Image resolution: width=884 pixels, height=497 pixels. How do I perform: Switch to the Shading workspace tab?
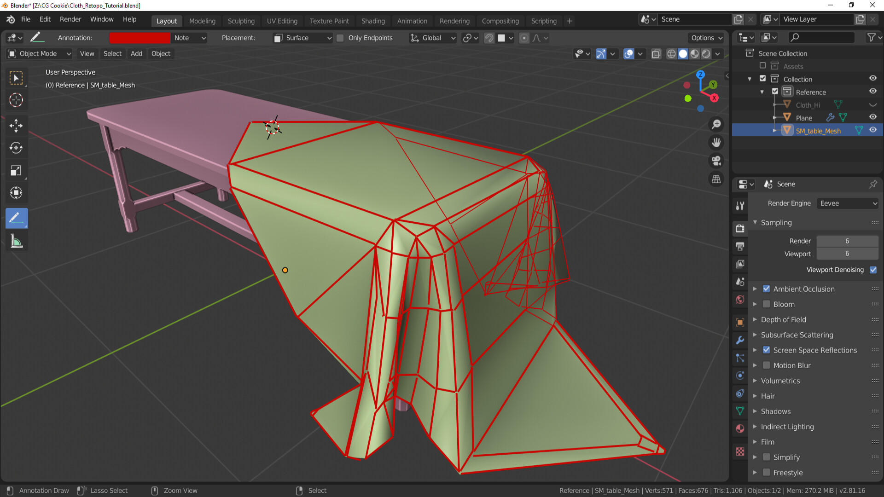[373, 21]
